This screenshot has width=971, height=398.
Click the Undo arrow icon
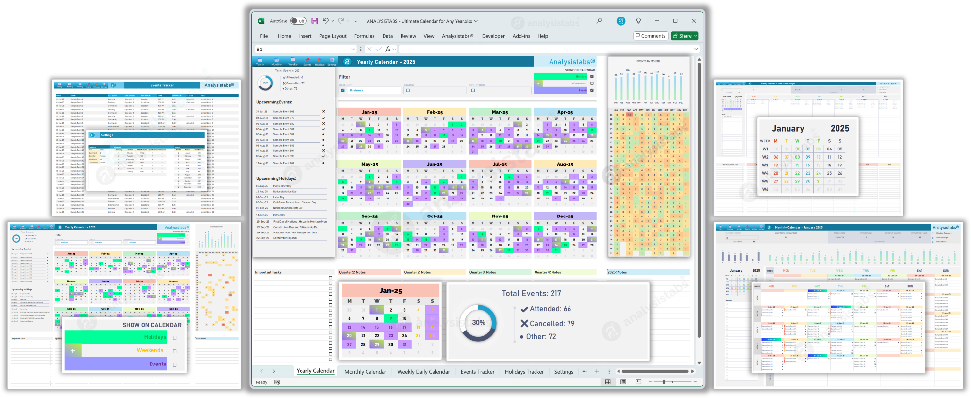[x=326, y=21]
